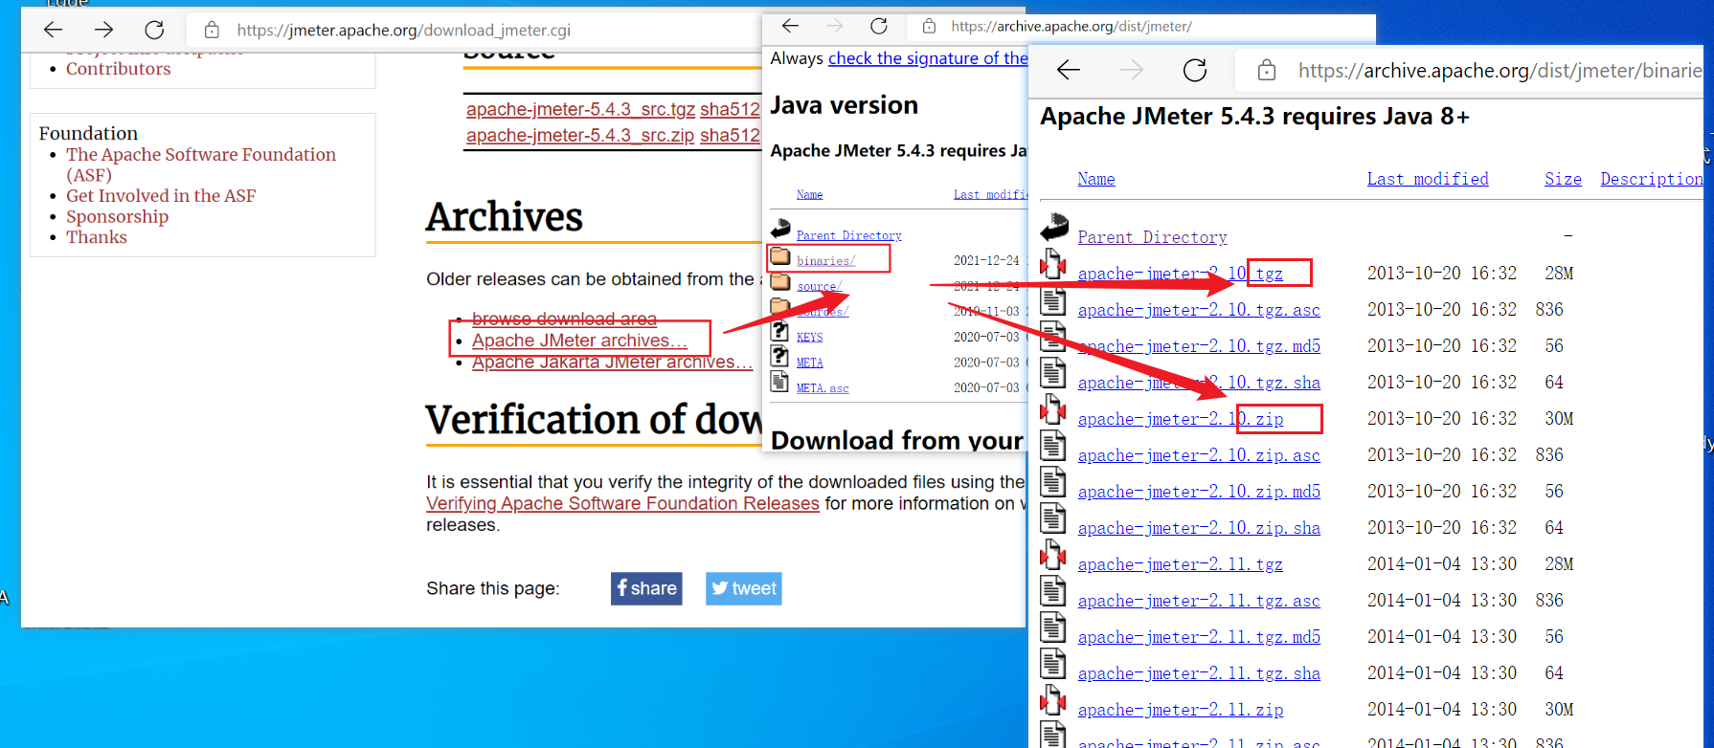This screenshot has height=748, width=1714.
Task: Open Parent Directory in the binaries window
Action: (x=1152, y=237)
